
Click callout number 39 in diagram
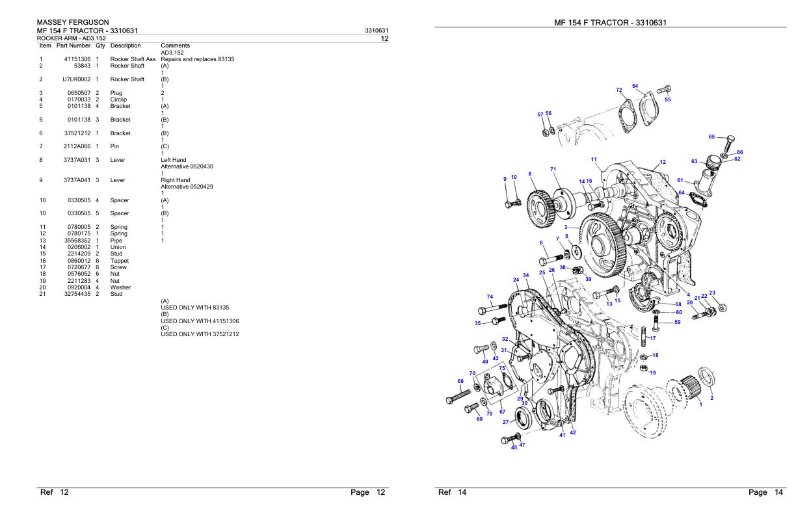pos(588,278)
